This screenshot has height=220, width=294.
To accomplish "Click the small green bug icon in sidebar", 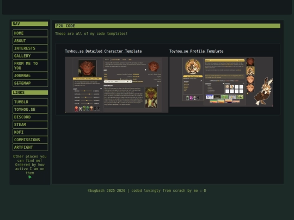I will 29,177.
